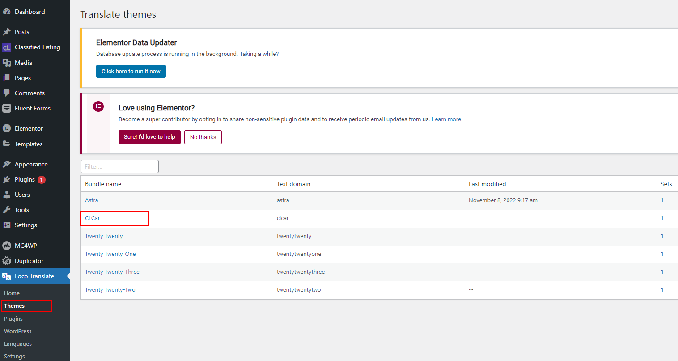
Task: Open the Languages submenu item
Action: [18, 344]
